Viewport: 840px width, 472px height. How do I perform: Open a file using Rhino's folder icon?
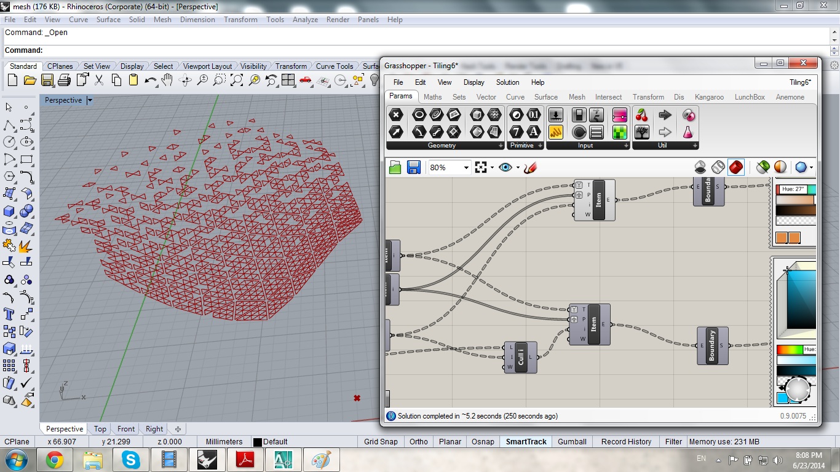(x=30, y=80)
